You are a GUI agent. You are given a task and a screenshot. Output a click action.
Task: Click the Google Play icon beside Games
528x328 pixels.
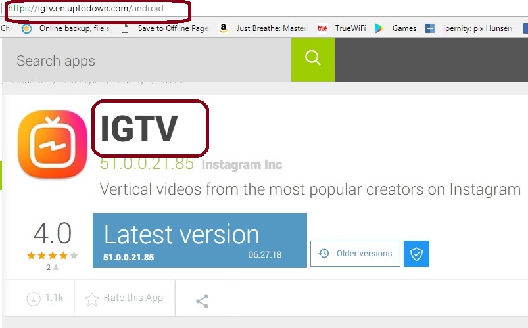coord(379,28)
